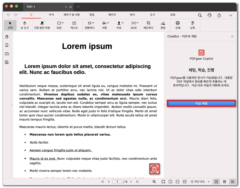This screenshot has height=188, width=240.
Task: Click the 지금 채팅 chat button
Action: [201, 103]
